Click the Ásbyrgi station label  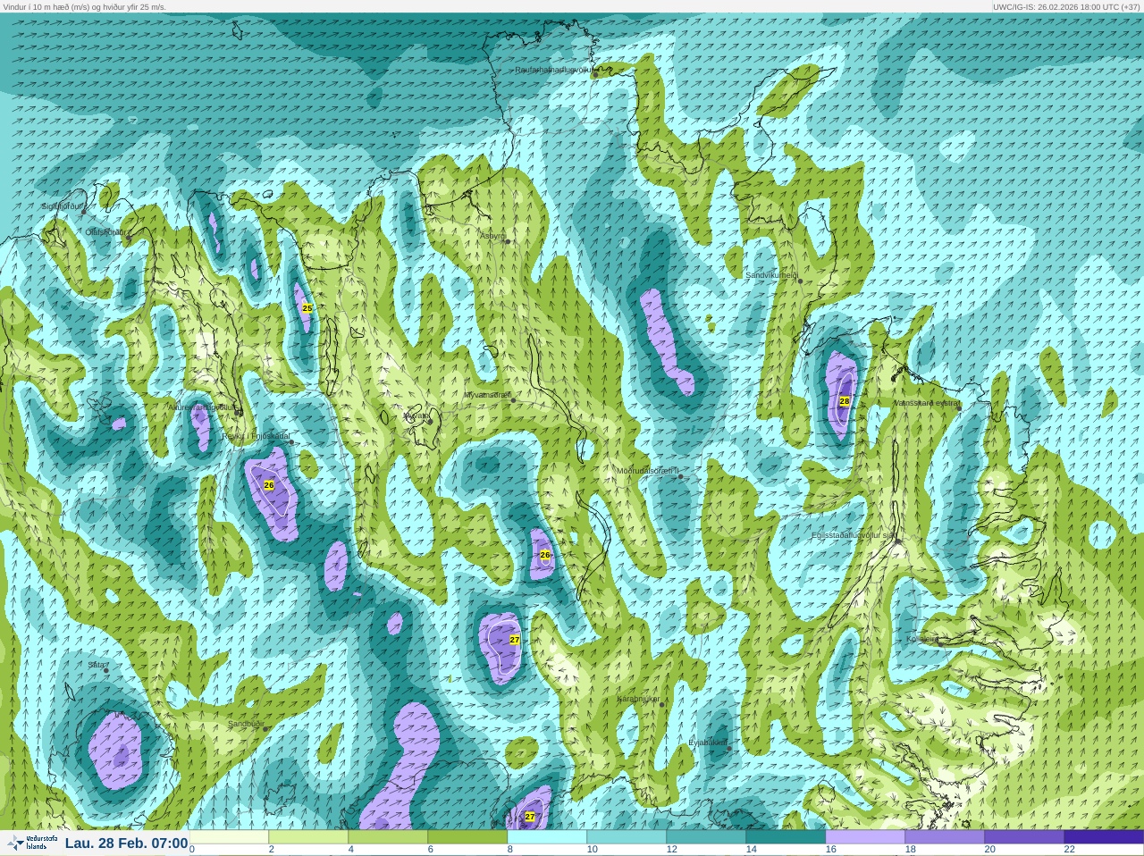pos(492,236)
